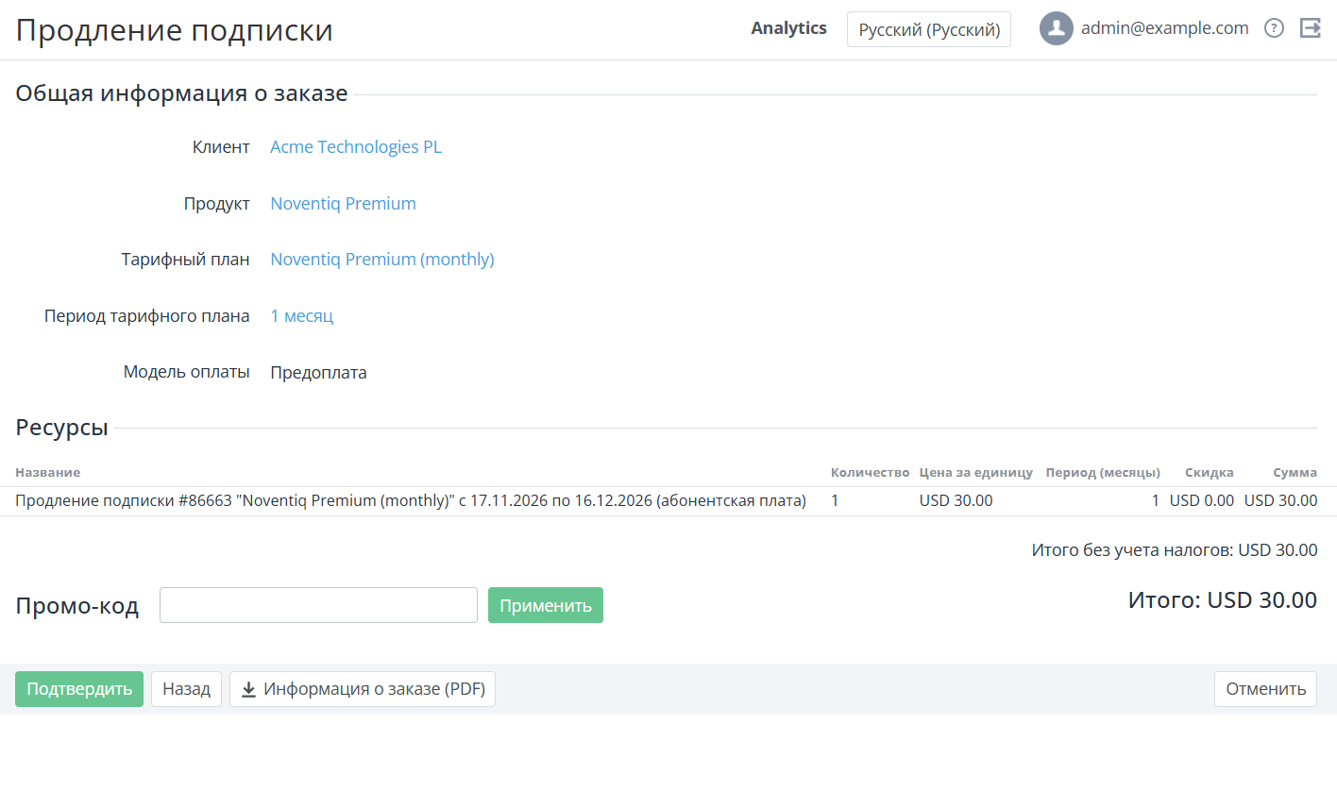Image resolution: width=1337 pixels, height=809 pixels.
Task: Click the download icon on PDF button
Action: pos(248,689)
